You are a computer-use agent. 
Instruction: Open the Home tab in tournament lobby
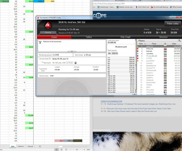[x=54, y=37]
